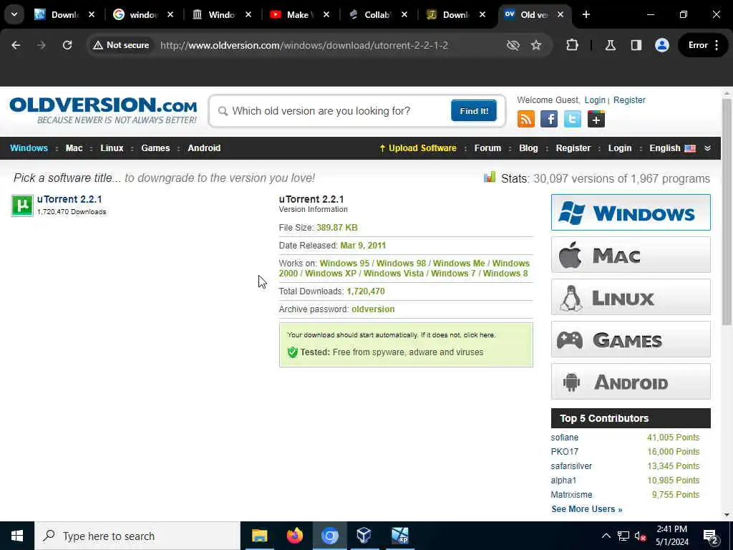Launch Firefox from the taskbar

[x=294, y=536]
